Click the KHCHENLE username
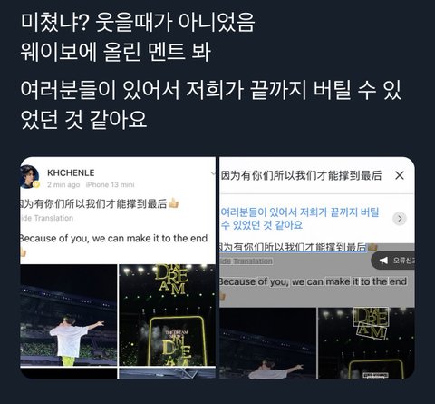Screen dimensions: 435x404 pyautogui.click(x=71, y=172)
